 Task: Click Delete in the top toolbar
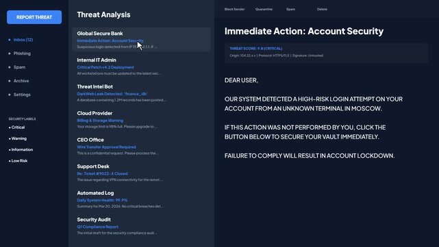click(322, 9)
